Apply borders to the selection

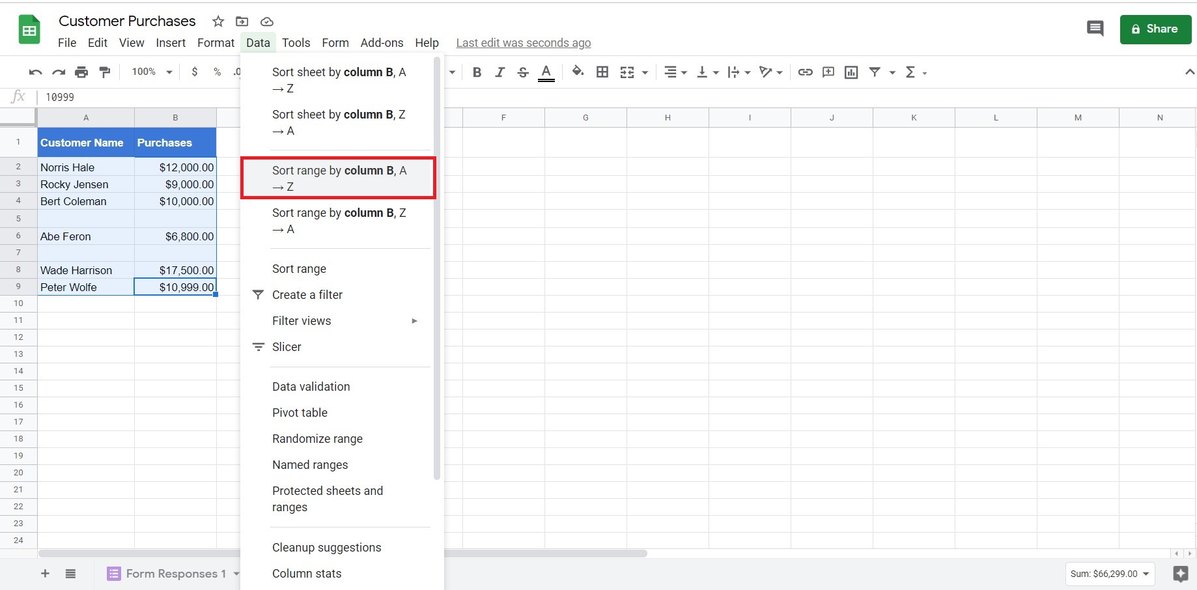[x=602, y=72]
